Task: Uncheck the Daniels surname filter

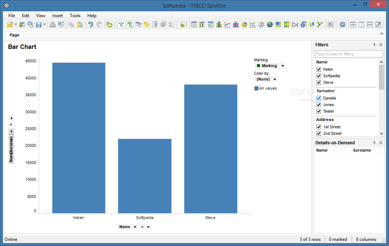Action: (x=319, y=98)
